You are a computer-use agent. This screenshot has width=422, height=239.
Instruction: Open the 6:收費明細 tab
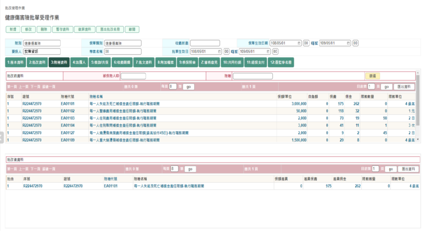pos(122,62)
